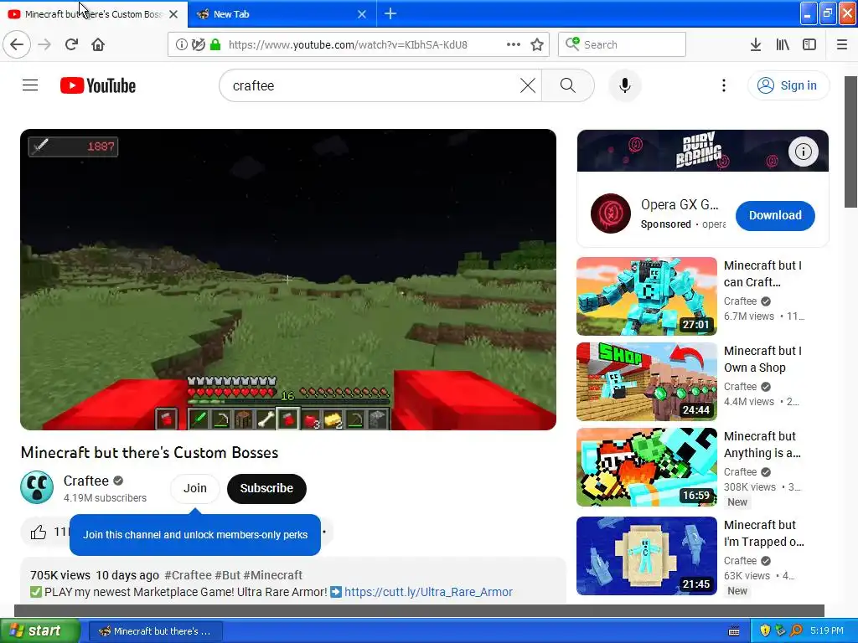Download Opera GX from the ad
Viewport: 858px width, 643px height.
coord(775,215)
